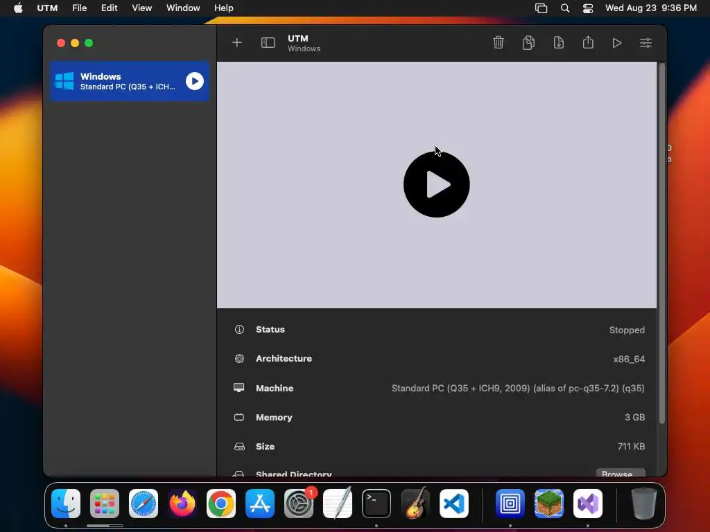Click the Machine monitor icon
This screenshot has height=532, width=710.
tap(239, 388)
